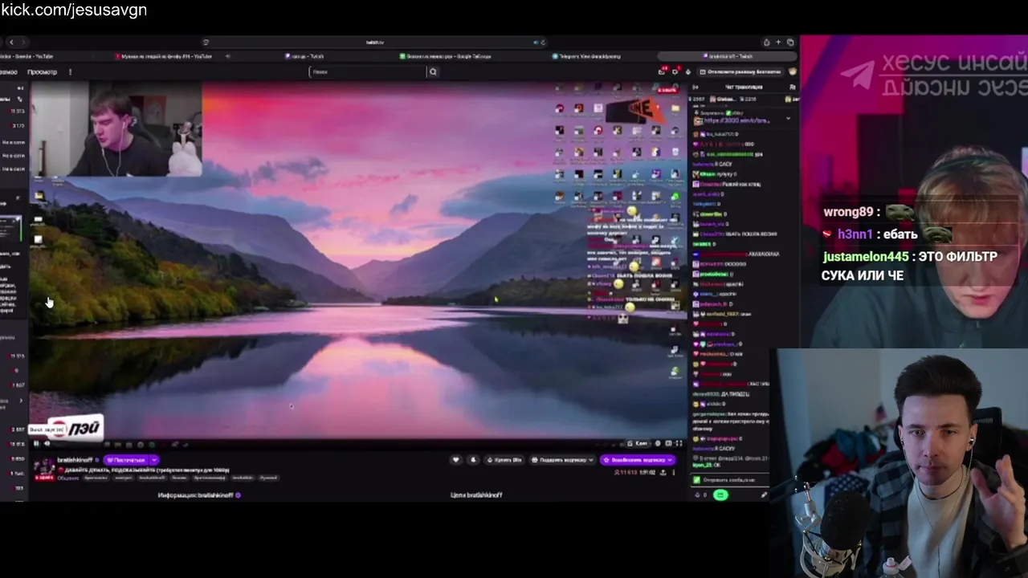Open the three-dot menu beside Просмотр
The height and width of the screenshot is (578, 1028).
pos(70,72)
